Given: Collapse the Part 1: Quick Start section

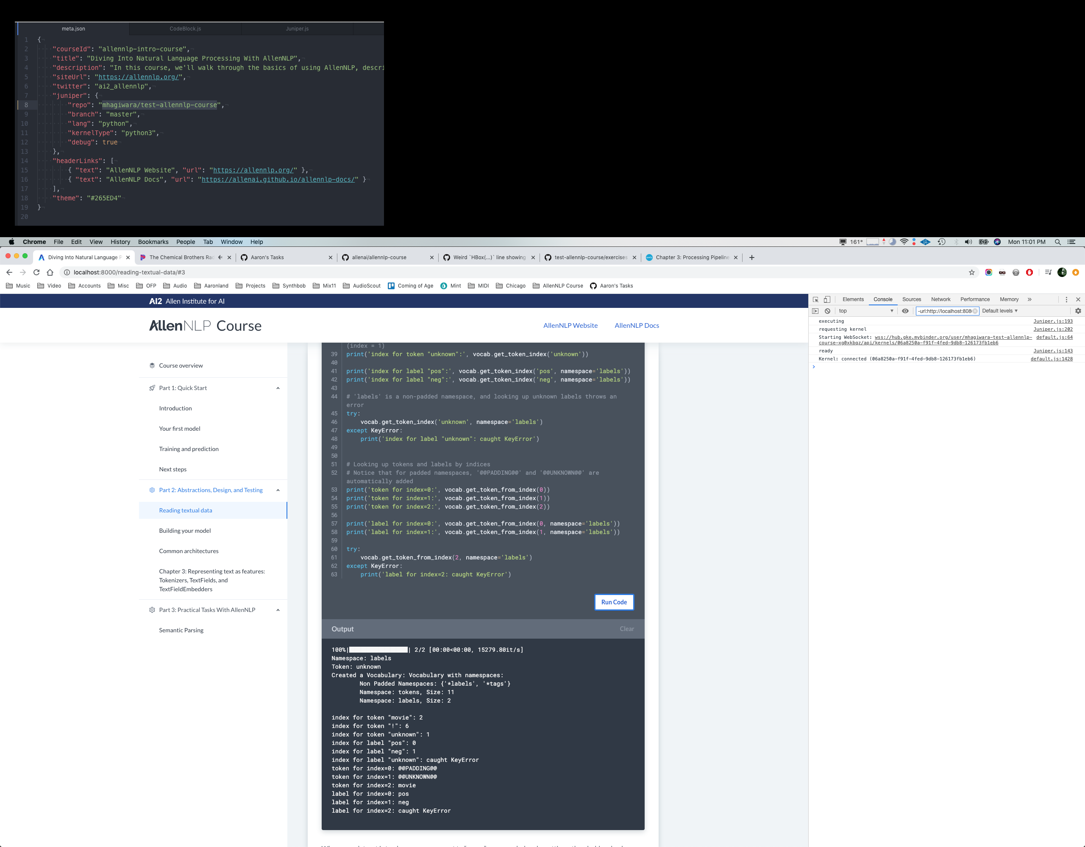Looking at the screenshot, I should (278, 388).
